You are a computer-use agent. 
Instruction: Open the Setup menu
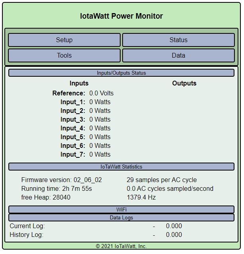pos(64,40)
